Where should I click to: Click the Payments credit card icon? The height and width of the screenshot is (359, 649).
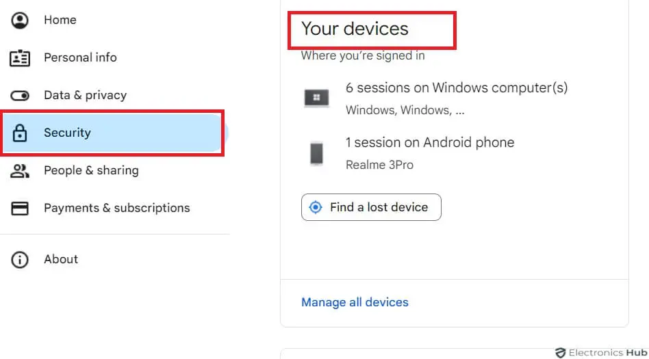pos(20,209)
